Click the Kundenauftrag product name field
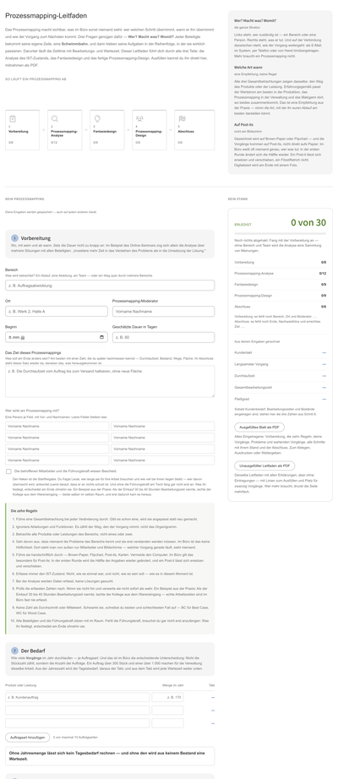The width and height of the screenshot is (338, 779). pos(78,697)
